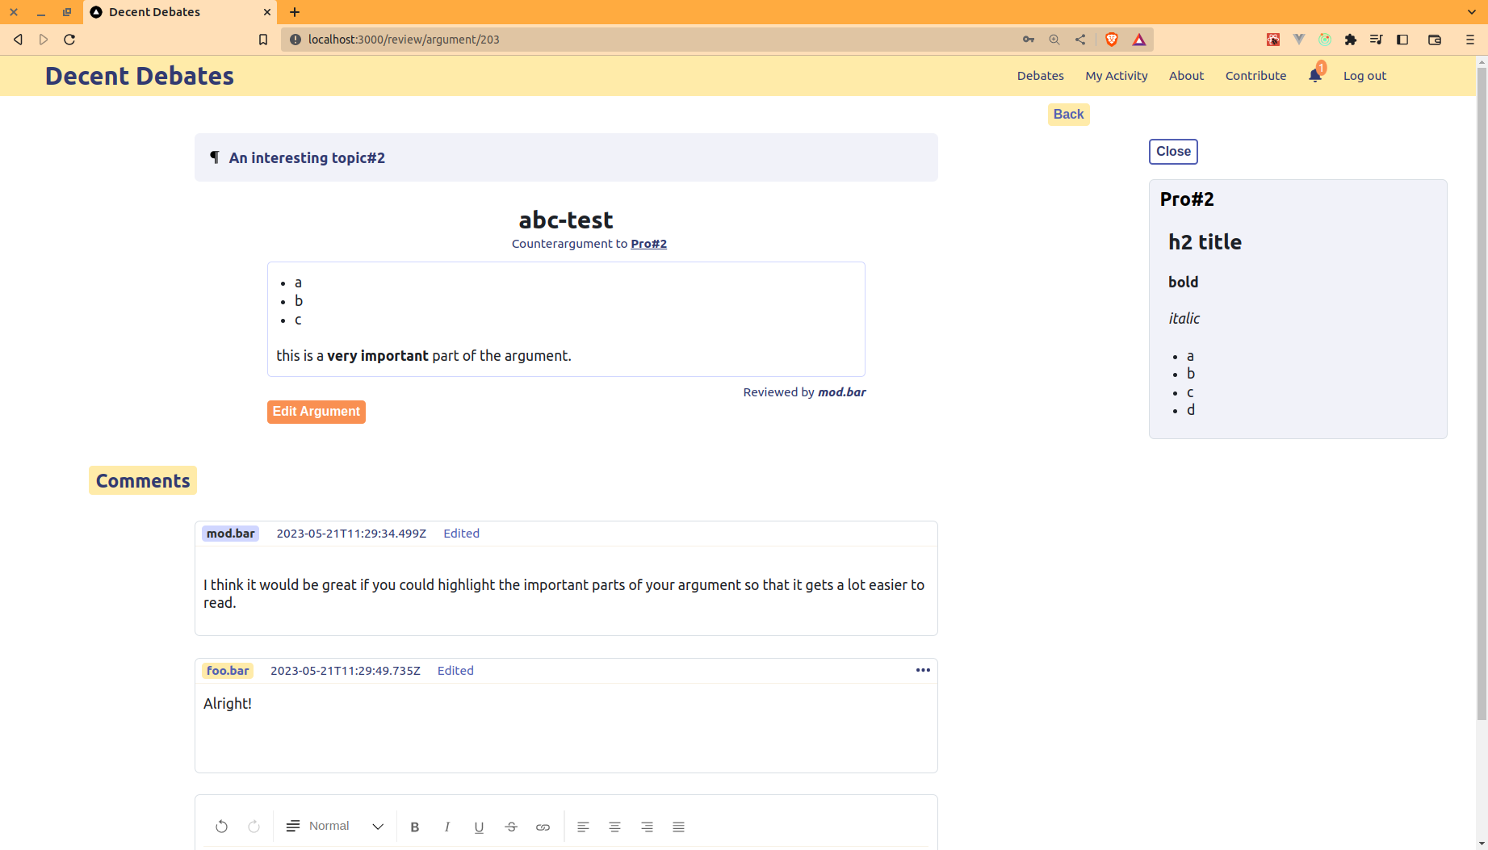Toggle underline formatting in the editor
Screen dimensions: 1488x850
click(479, 827)
